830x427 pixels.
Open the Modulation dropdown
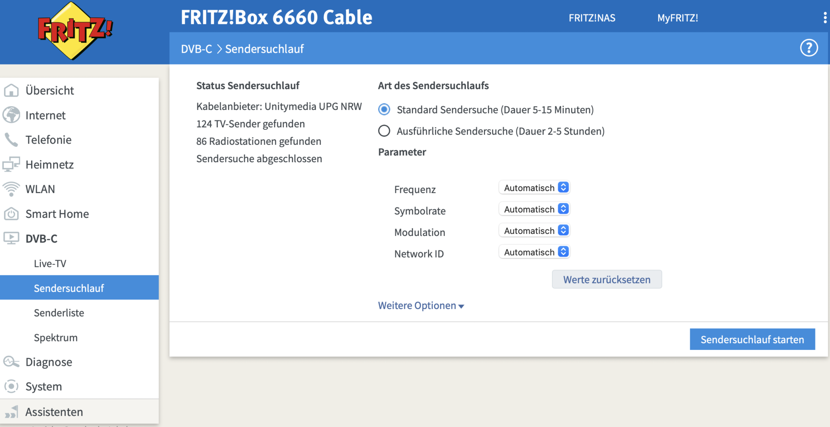coord(534,231)
